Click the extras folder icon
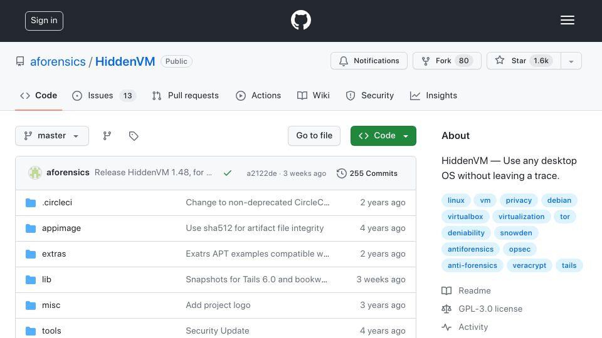Viewport: 602px width, 338px height. tap(31, 254)
